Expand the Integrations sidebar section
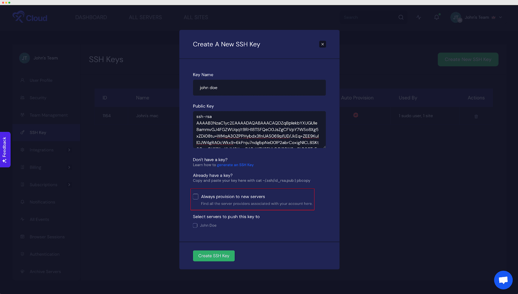 [x=41, y=150]
